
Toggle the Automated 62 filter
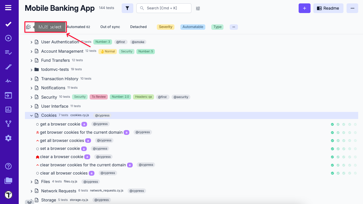78,27
